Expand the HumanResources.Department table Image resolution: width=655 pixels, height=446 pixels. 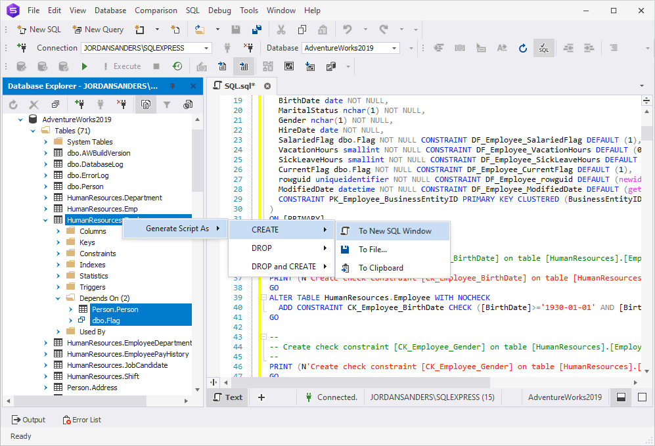45,198
